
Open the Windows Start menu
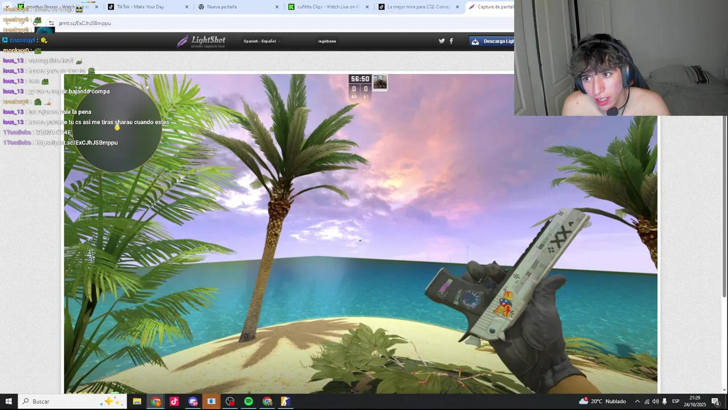tap(9, 401)
